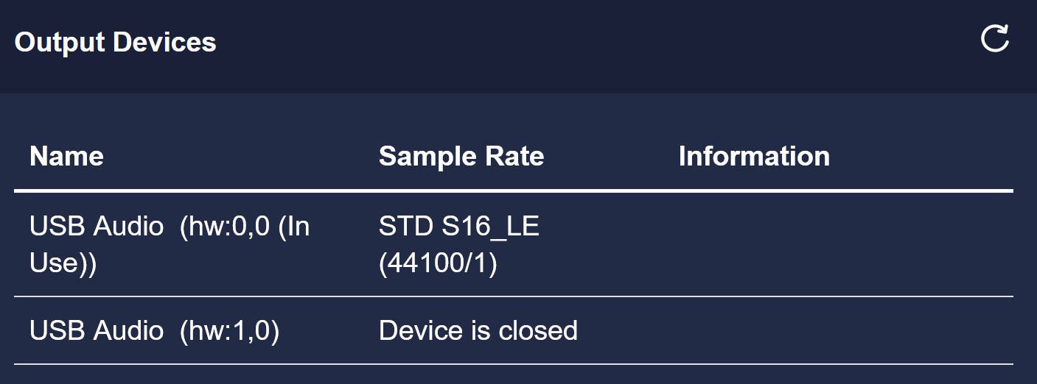
Task: Click empty Information cell of hw:0,0 row
Action: click(x=845, y=244)
